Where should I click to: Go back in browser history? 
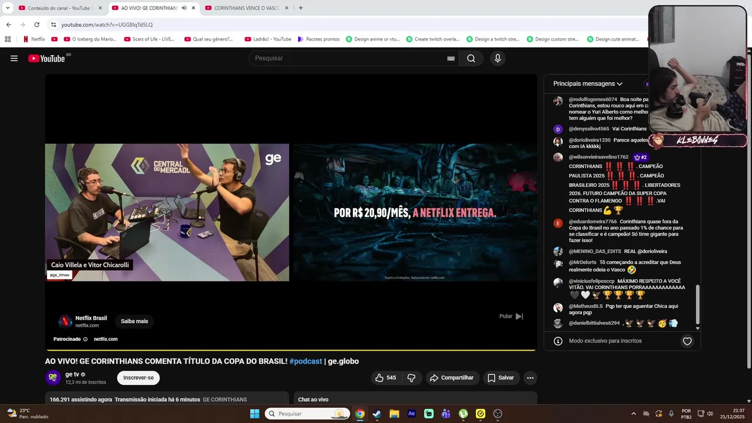pyautogui.click(x=8, y=25)
